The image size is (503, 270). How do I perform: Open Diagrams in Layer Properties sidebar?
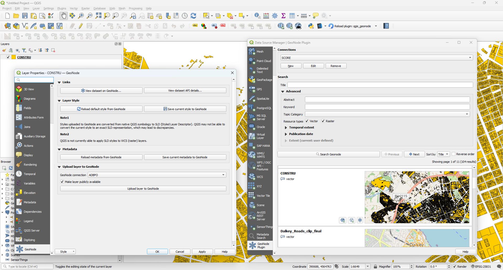(32, 99)
